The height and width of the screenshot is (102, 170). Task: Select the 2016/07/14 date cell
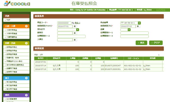pyautogui.click(x=41, y=66)
